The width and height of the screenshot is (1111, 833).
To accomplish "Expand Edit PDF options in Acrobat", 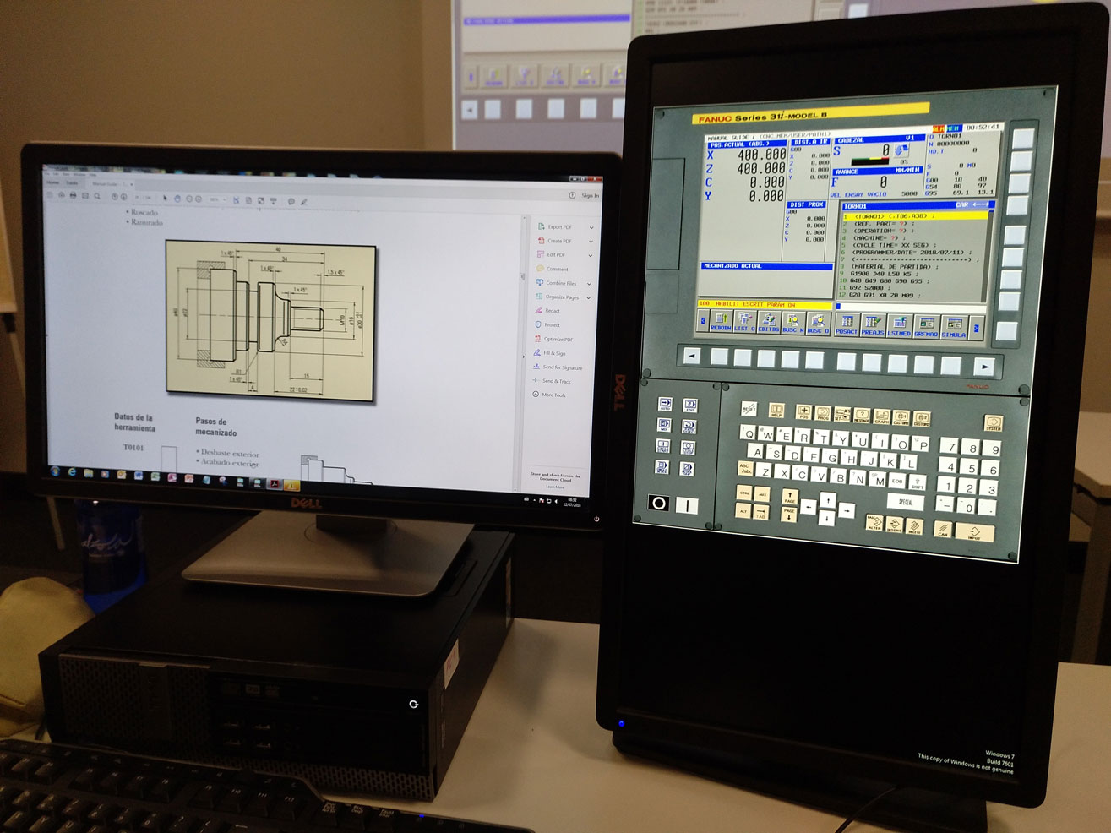I will [591, 255].
